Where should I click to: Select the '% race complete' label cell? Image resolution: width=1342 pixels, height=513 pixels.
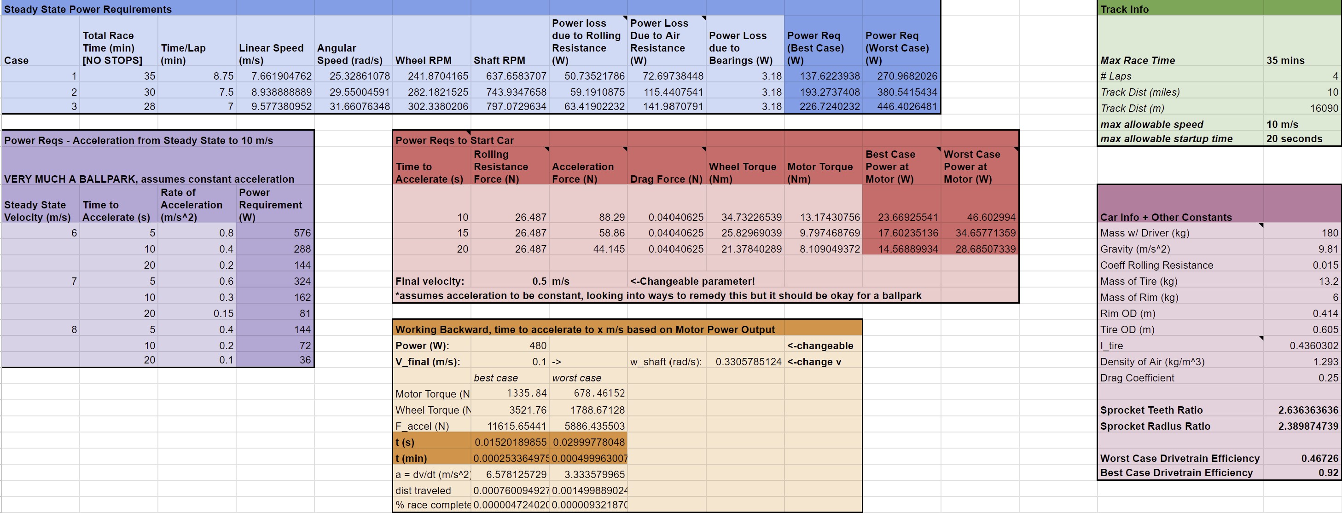[432, 505]
